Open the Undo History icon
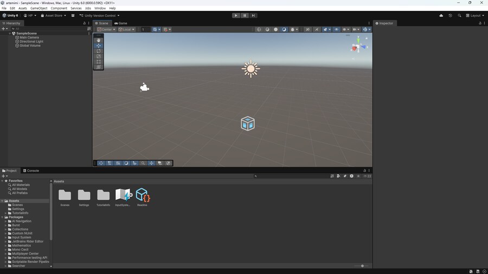The image size is (488, 274). click(450, 16)
